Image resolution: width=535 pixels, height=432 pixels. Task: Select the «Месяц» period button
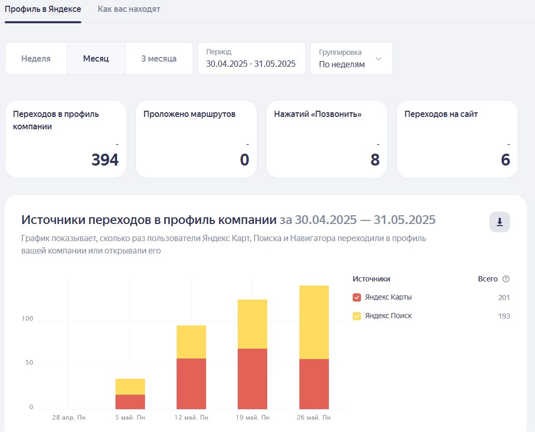point(96,58)
